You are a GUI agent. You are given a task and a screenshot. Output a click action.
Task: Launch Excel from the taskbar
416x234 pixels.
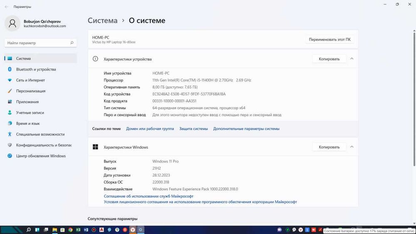pyautogui.click(x=78, y=230)
